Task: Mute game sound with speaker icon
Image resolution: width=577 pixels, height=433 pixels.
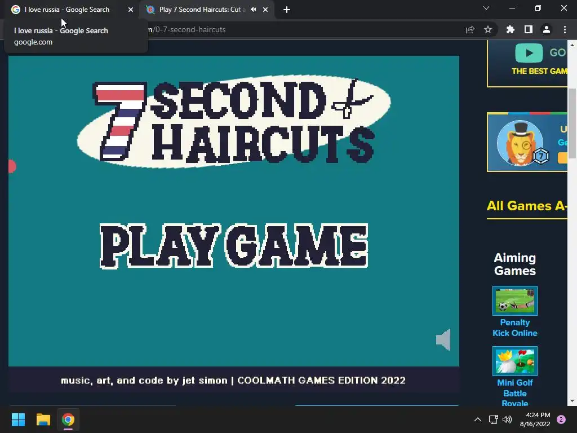Action: (443, 339)
